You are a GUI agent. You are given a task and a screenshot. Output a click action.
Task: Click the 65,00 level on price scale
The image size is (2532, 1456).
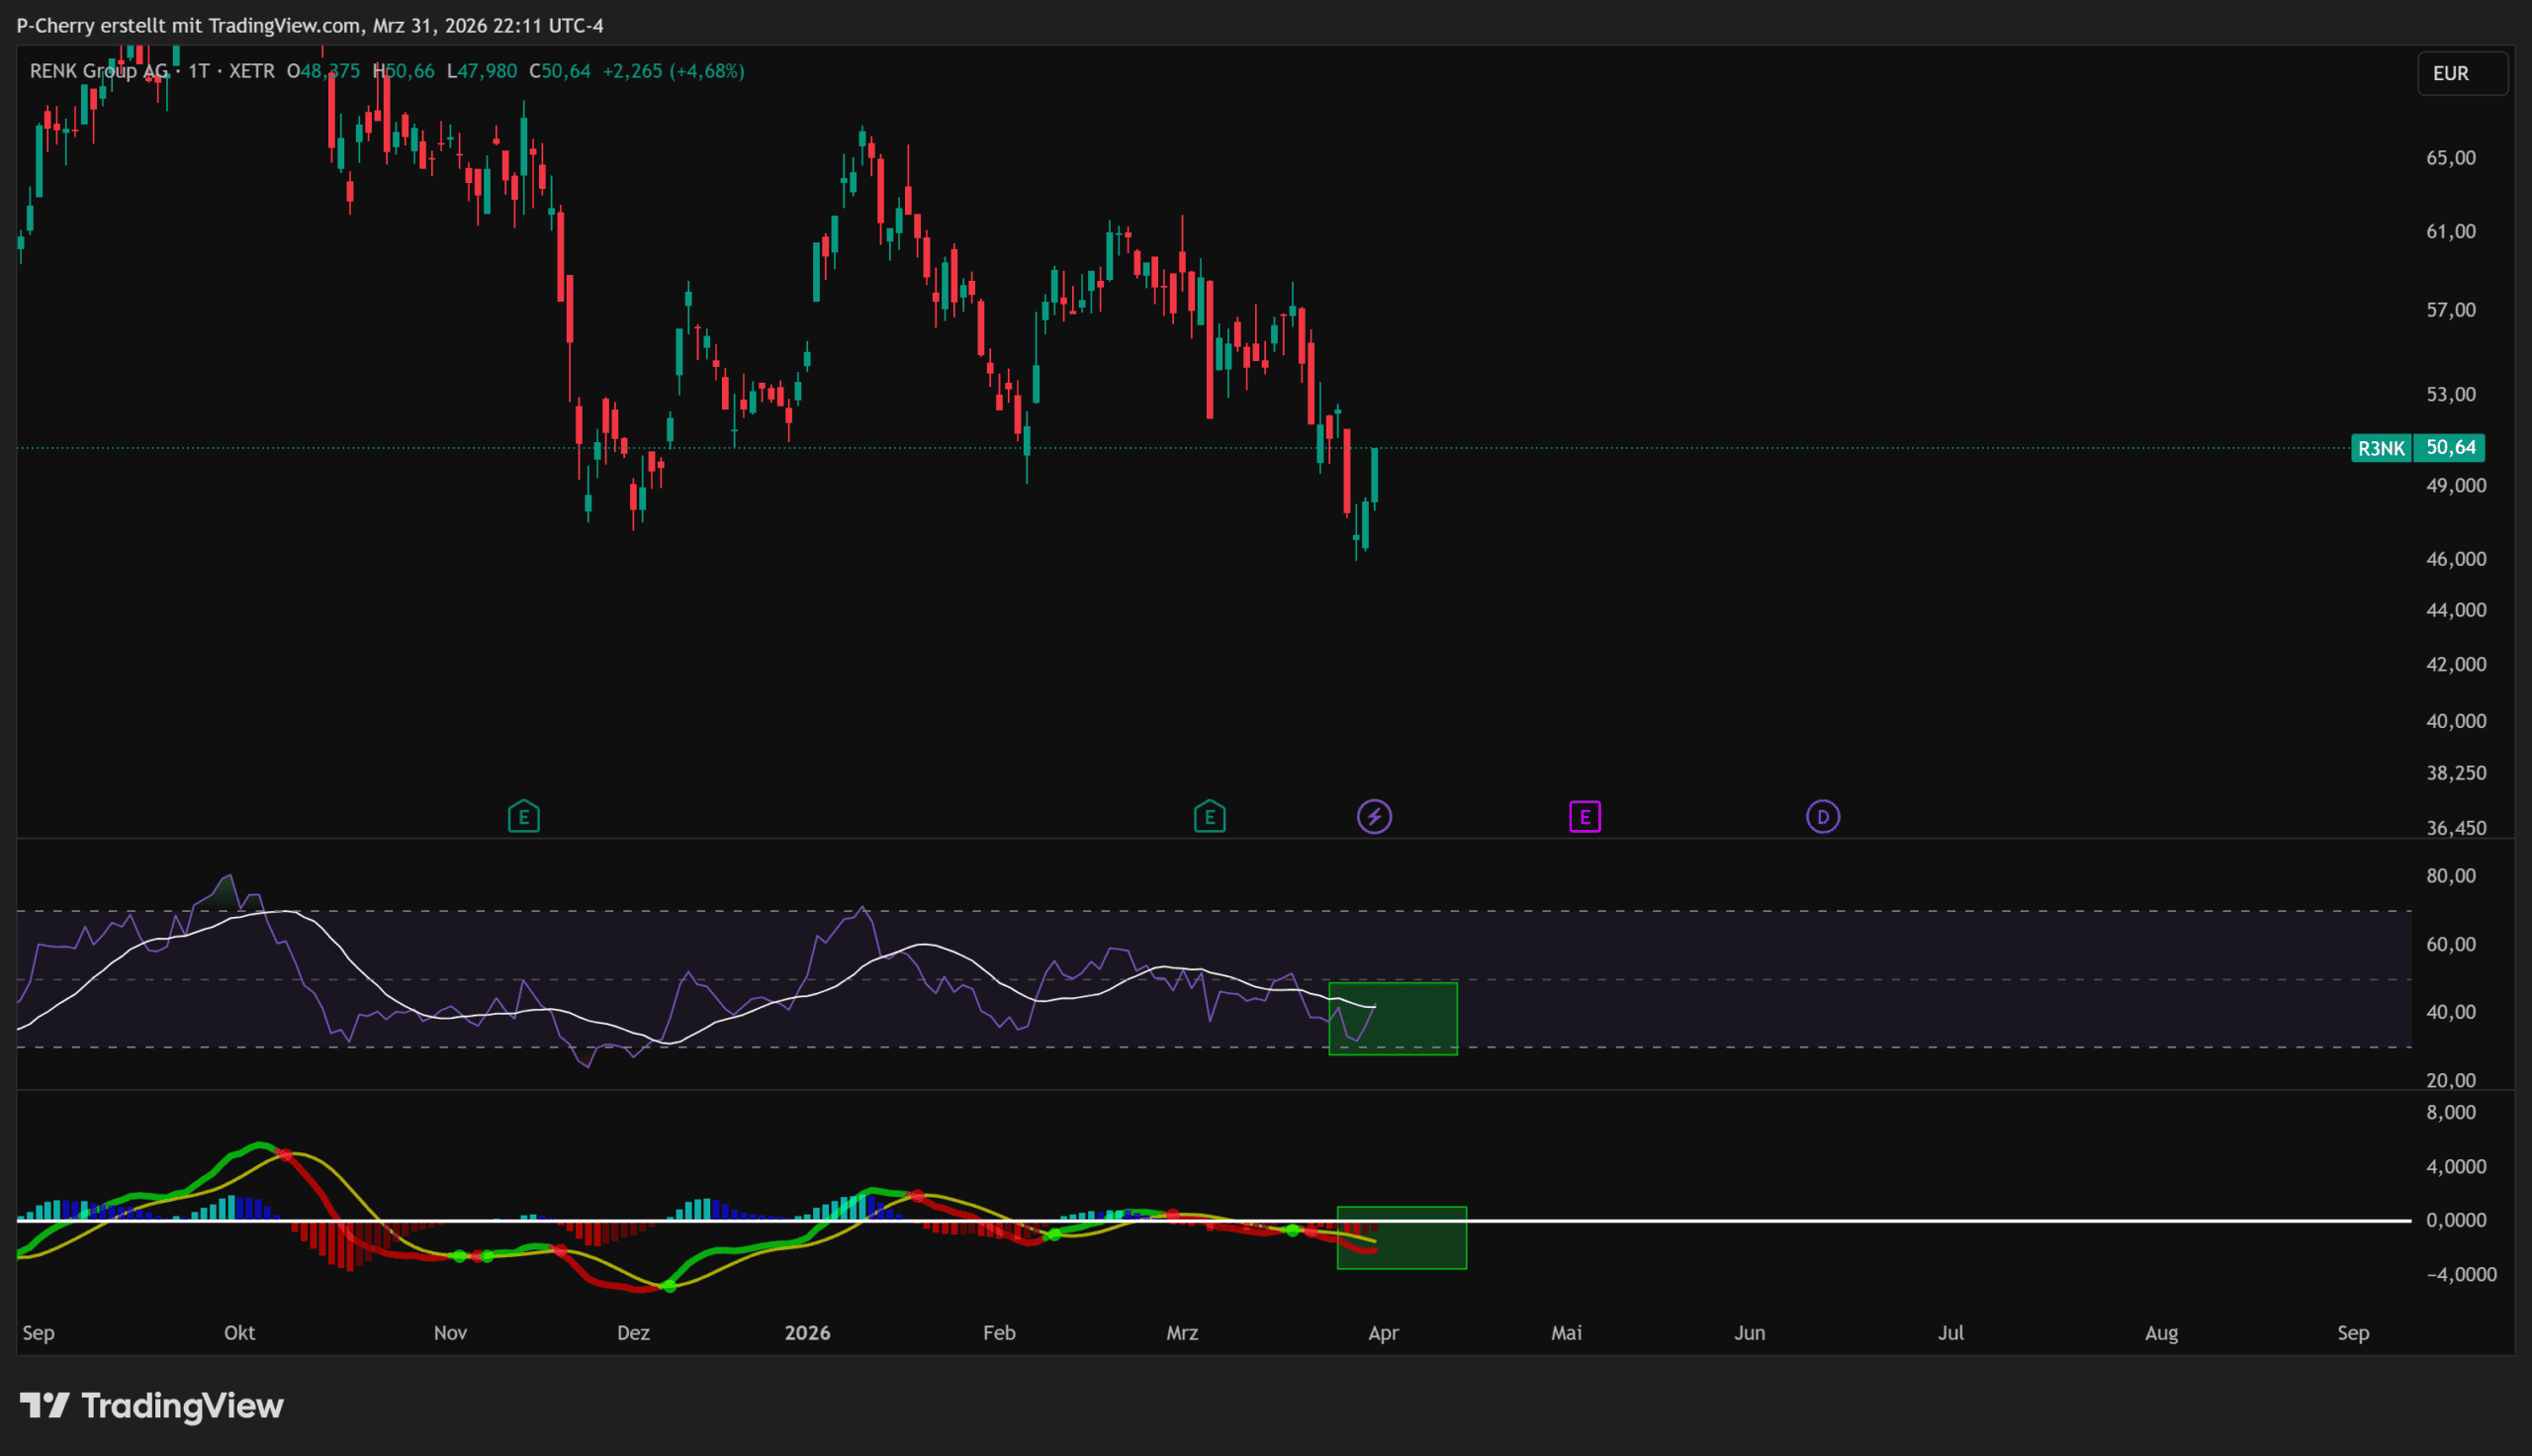2450,158
